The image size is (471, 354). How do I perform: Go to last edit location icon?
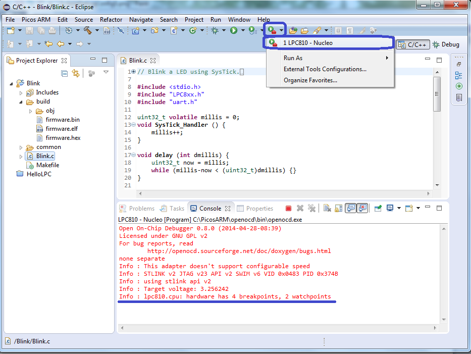[x=48, y=44]
